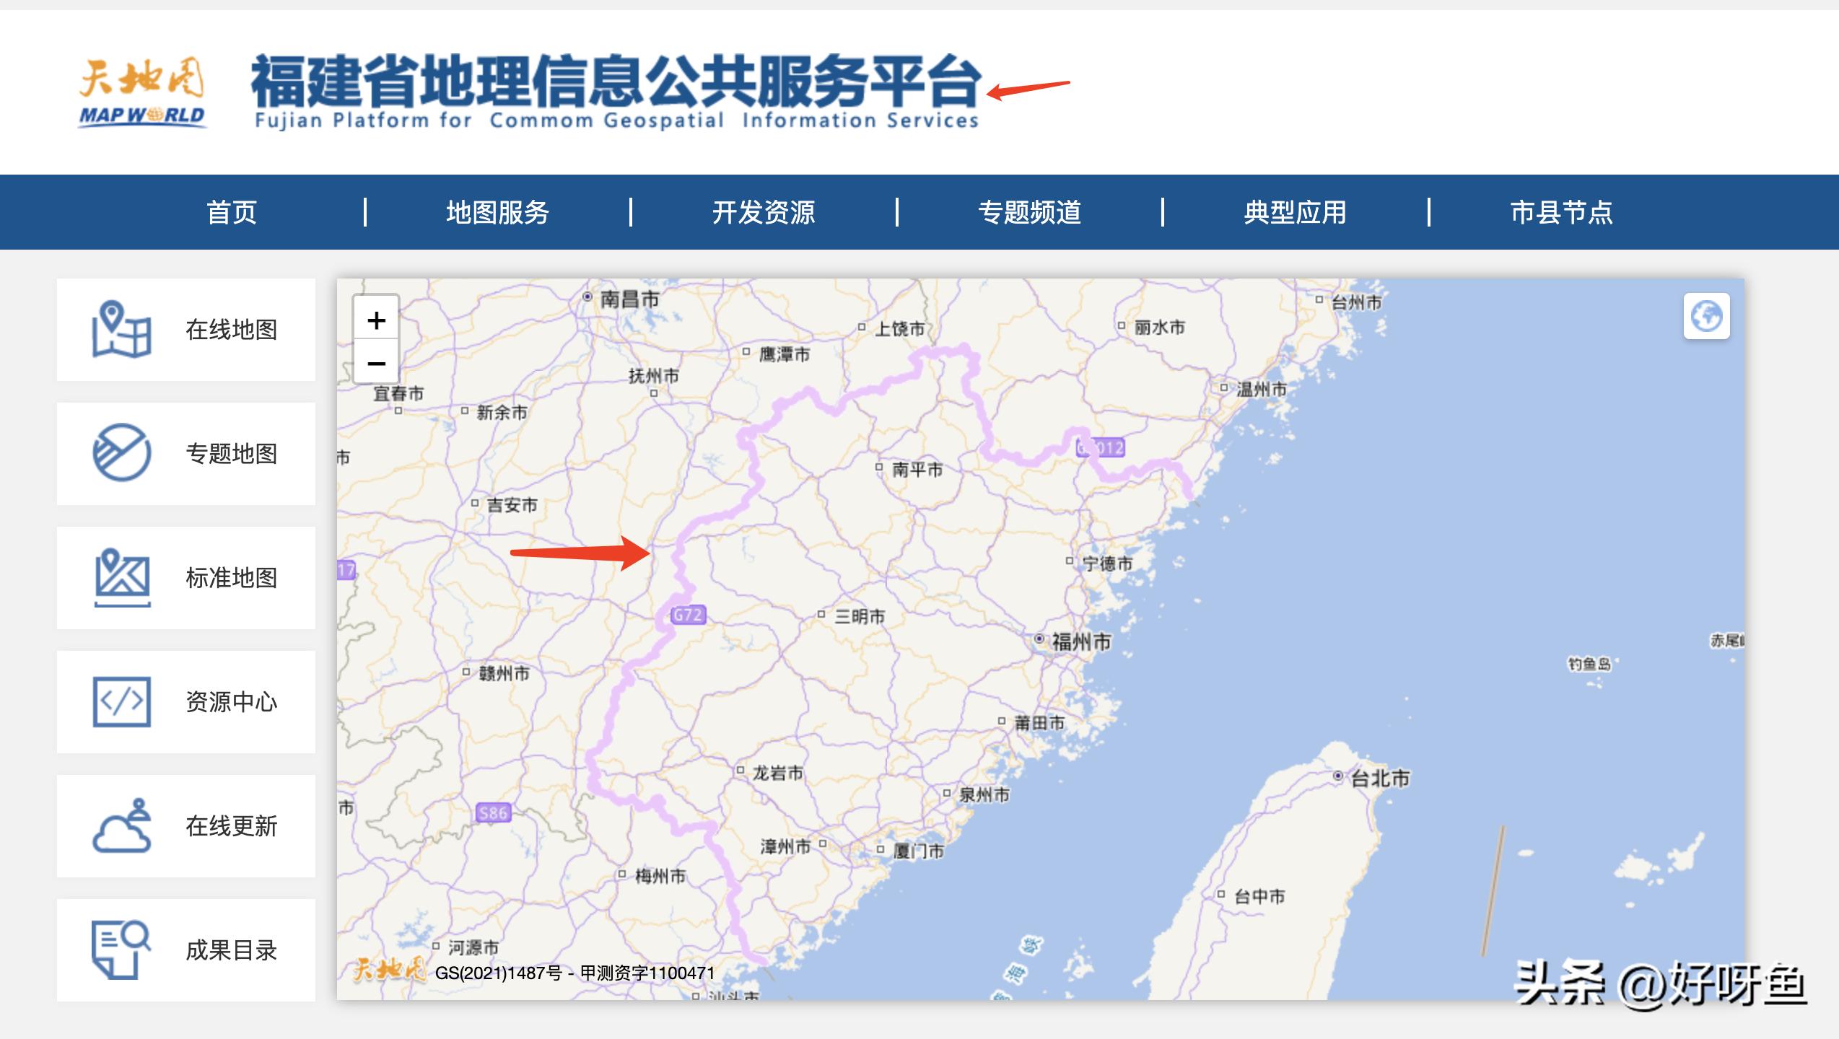Image resolution: width=1839 pixels, height=1039 pixels.
Task: Click the G72 highway shield on the map
Action: (690, 614)
